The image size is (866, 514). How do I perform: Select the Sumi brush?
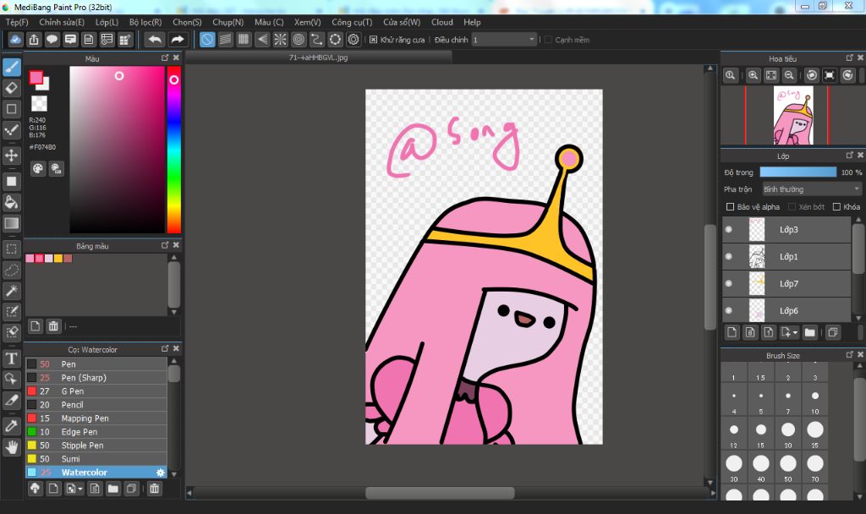point(96,459)
